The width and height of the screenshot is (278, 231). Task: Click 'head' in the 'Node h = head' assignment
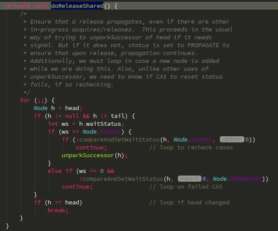pyautogui.click(x=72, y=108)
